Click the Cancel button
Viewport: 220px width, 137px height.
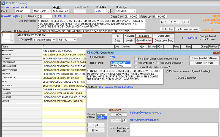pos(96,130)
